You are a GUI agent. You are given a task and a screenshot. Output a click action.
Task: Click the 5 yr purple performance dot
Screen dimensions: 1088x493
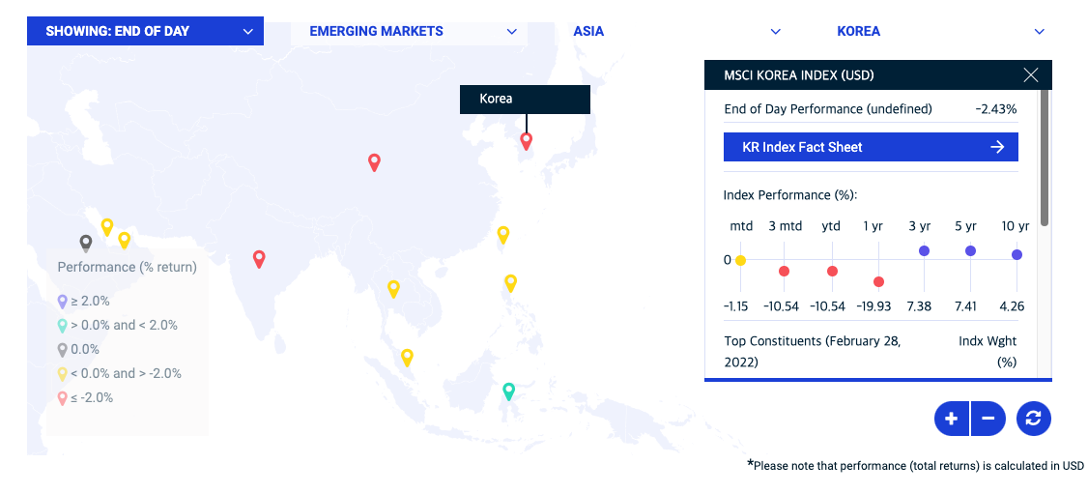[x=971, y=250]
